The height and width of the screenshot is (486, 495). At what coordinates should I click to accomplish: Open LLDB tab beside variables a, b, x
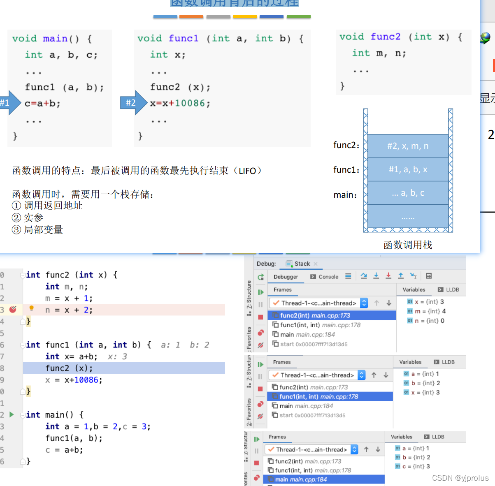pos(444,362)
